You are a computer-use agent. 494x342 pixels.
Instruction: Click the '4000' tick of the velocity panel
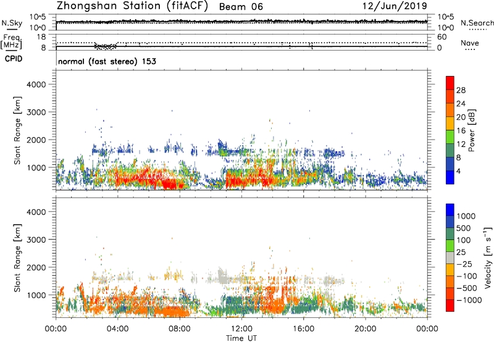[36, 212]
